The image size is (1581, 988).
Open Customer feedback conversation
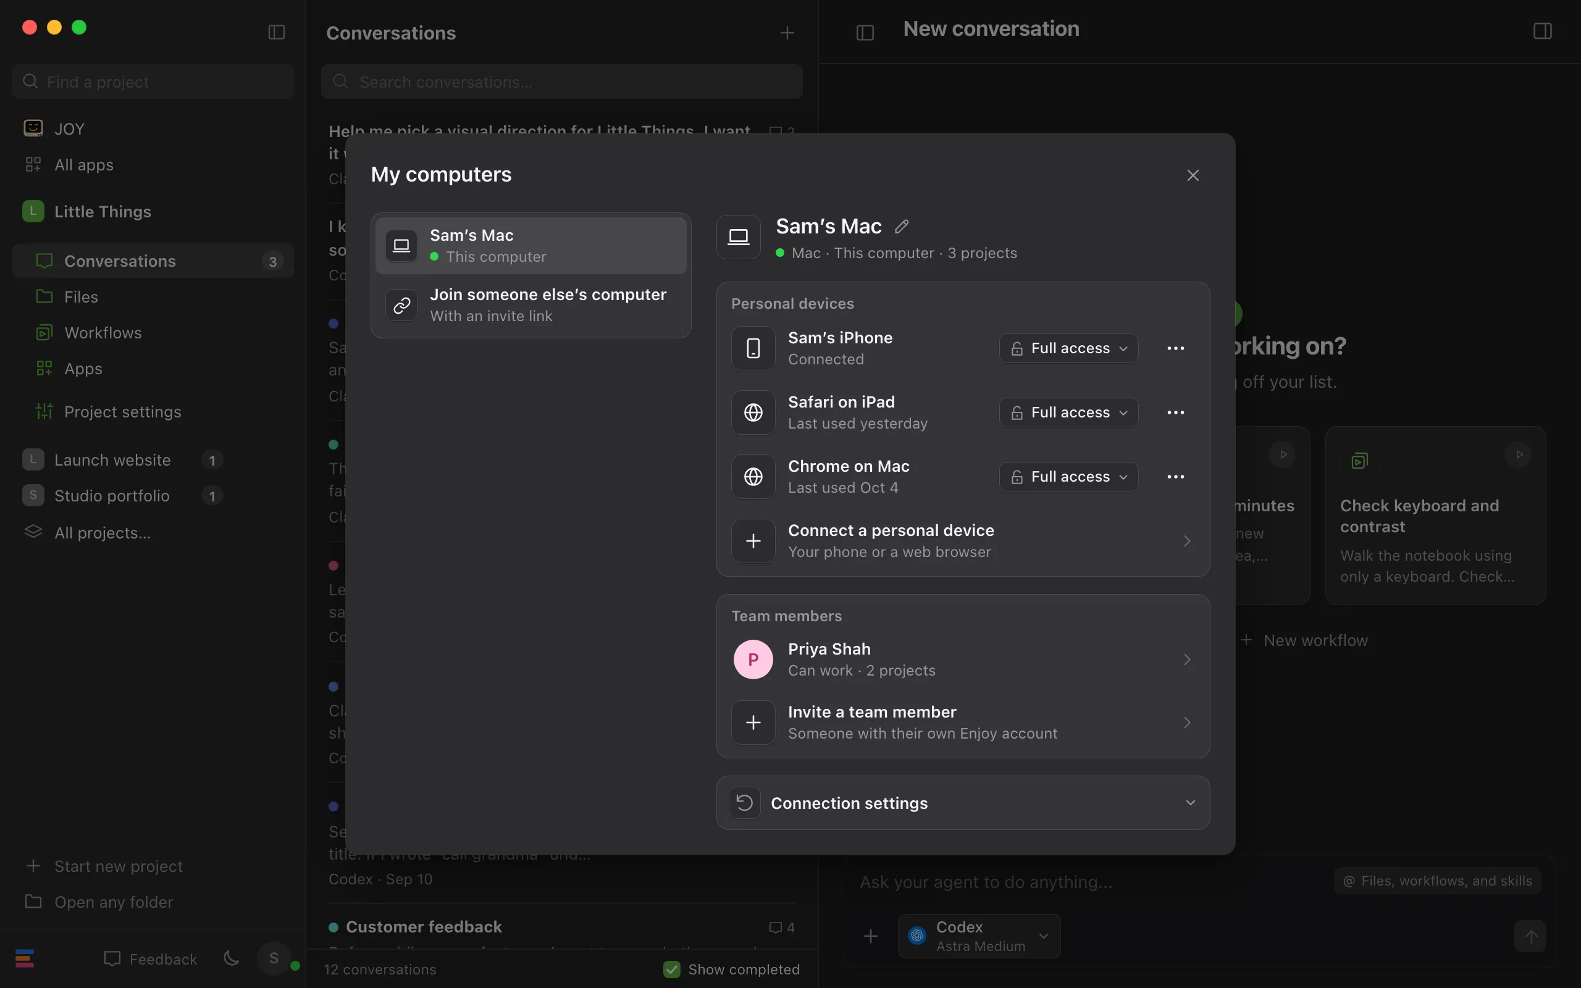click(x=561, y=927)
